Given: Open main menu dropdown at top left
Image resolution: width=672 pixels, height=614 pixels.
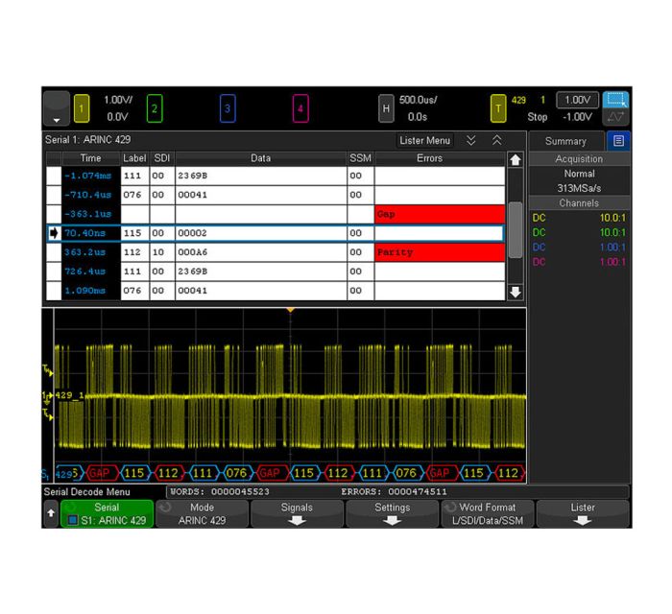Looking at the screenshot, I should point(57,108).
